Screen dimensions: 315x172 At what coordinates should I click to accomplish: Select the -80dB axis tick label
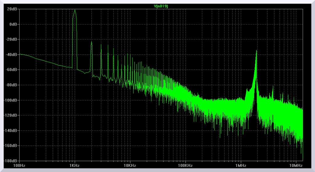point(12,85)
